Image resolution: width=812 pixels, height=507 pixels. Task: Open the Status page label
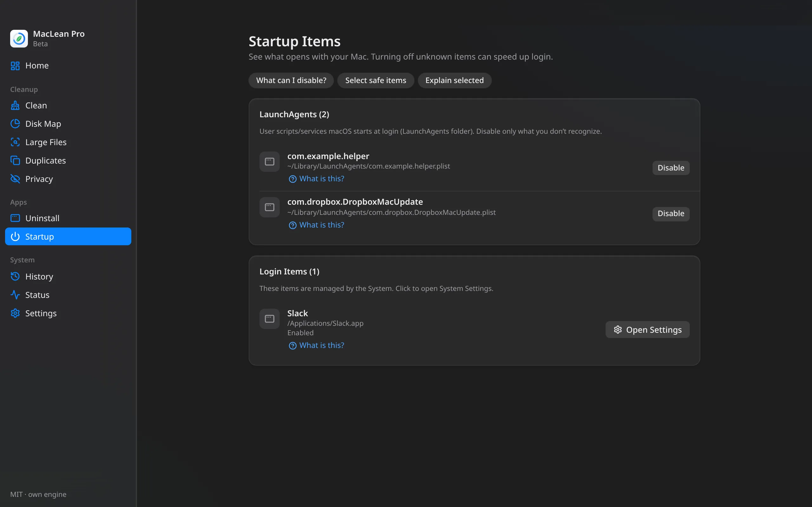[37, 295]
